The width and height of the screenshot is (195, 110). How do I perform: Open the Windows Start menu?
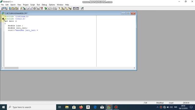tap(3, 107)
